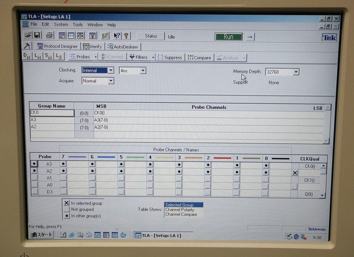Click the toolbar icon with red T trigger symbol
354x257 pixels.
(92, 36)
